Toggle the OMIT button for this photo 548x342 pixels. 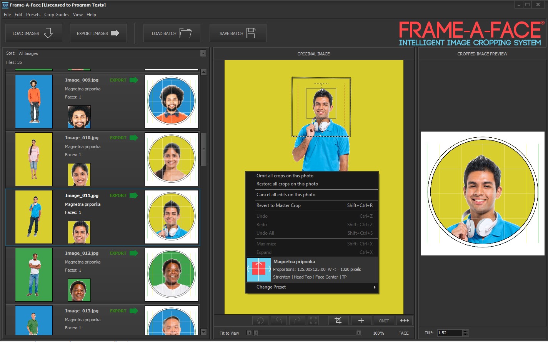[x=384, y=320]
